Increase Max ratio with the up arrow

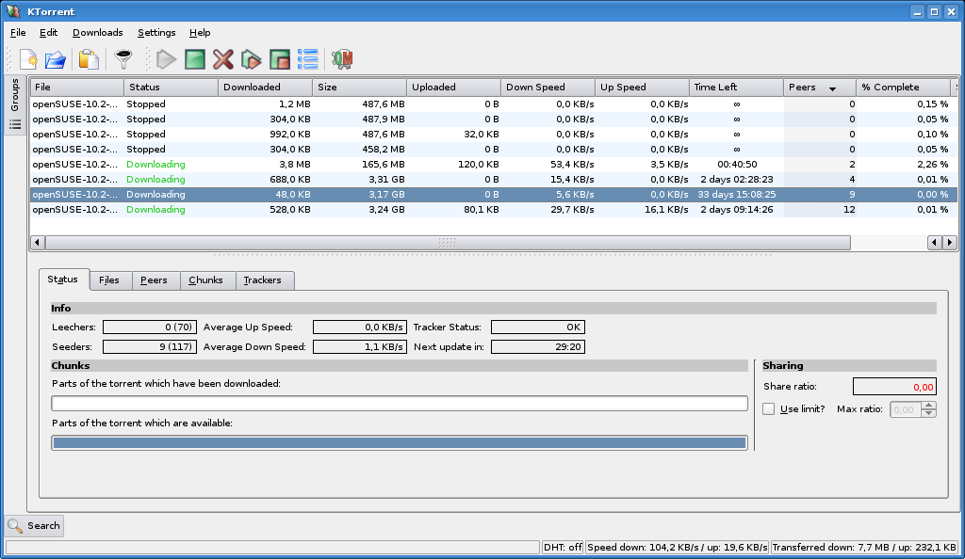929,406
